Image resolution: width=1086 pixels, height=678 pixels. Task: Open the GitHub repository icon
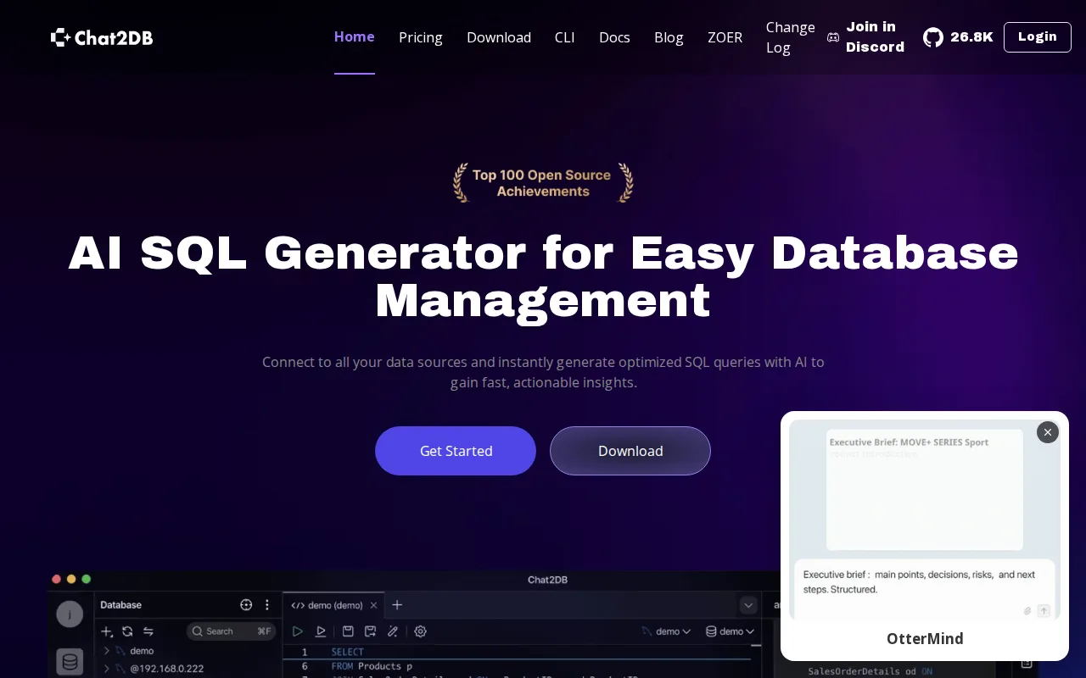pos(933,37)
